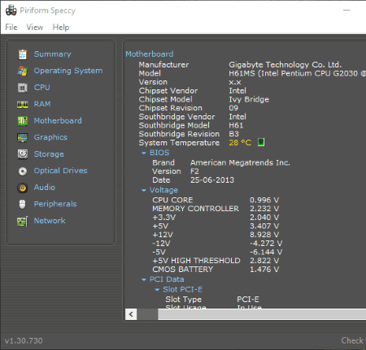366x350 pixels.
Task: Click the MEMORY CONTROLLER voltage row label
Action: (x=196, y=209)
